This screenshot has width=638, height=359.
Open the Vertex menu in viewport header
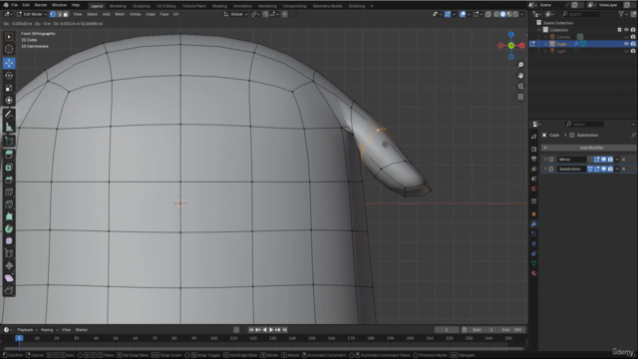point(136,14)
